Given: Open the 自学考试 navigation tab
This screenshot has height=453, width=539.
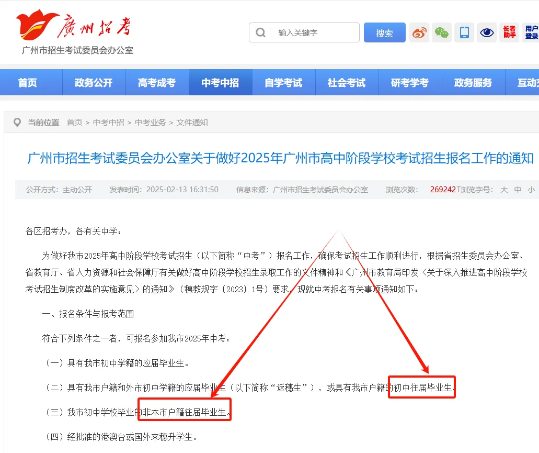Looking at the screenshot, I should click(283, 83).
